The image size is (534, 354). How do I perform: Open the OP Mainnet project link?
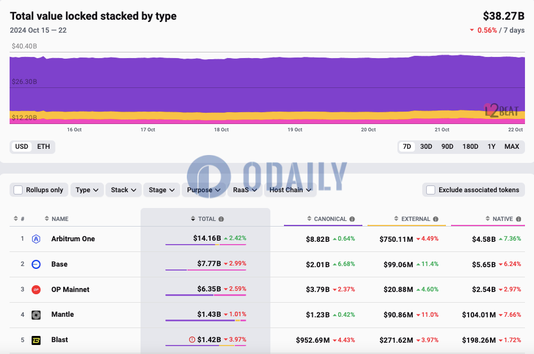pyautogui.click(x=70, y=289)
